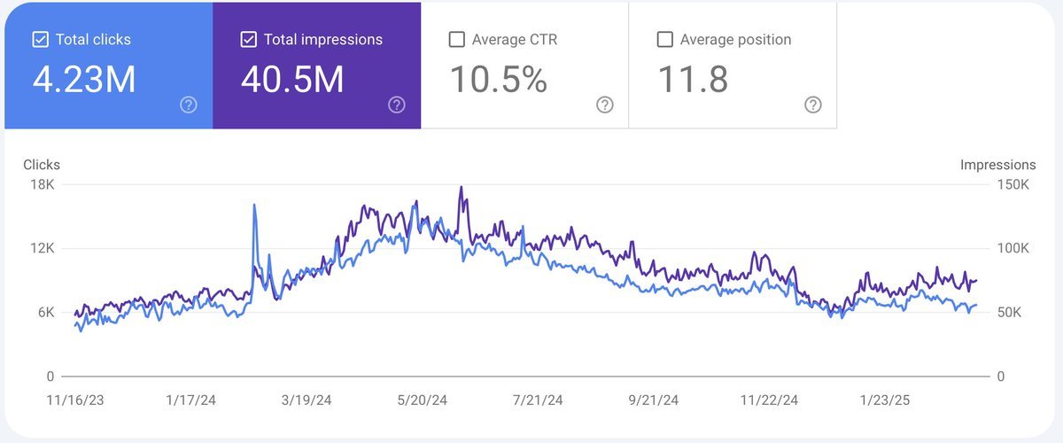Click the Impressions axis title

pyautogui.click(x=997, y=165)
